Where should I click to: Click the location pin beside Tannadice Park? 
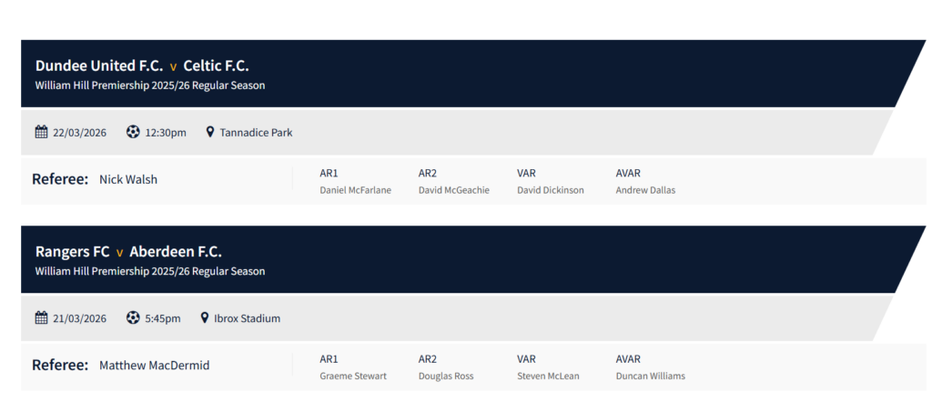pos(210,132)
